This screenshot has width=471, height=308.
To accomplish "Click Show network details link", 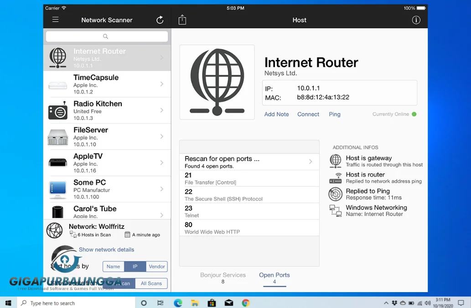I will coord(106,250).
